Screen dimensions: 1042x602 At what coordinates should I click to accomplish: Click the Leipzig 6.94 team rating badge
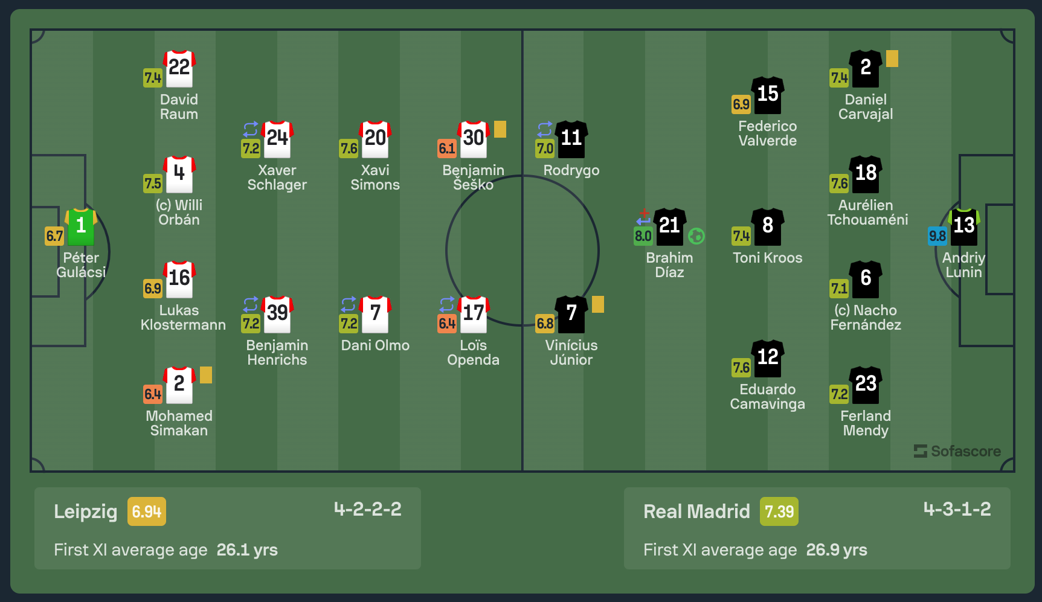(x=147, y=512)
